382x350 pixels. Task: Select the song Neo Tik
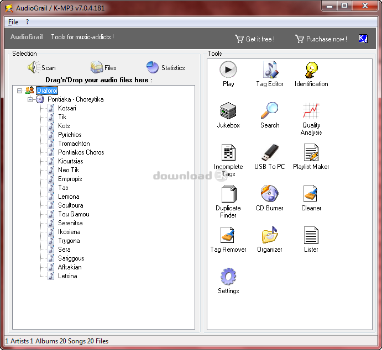[x=69, y=170]
